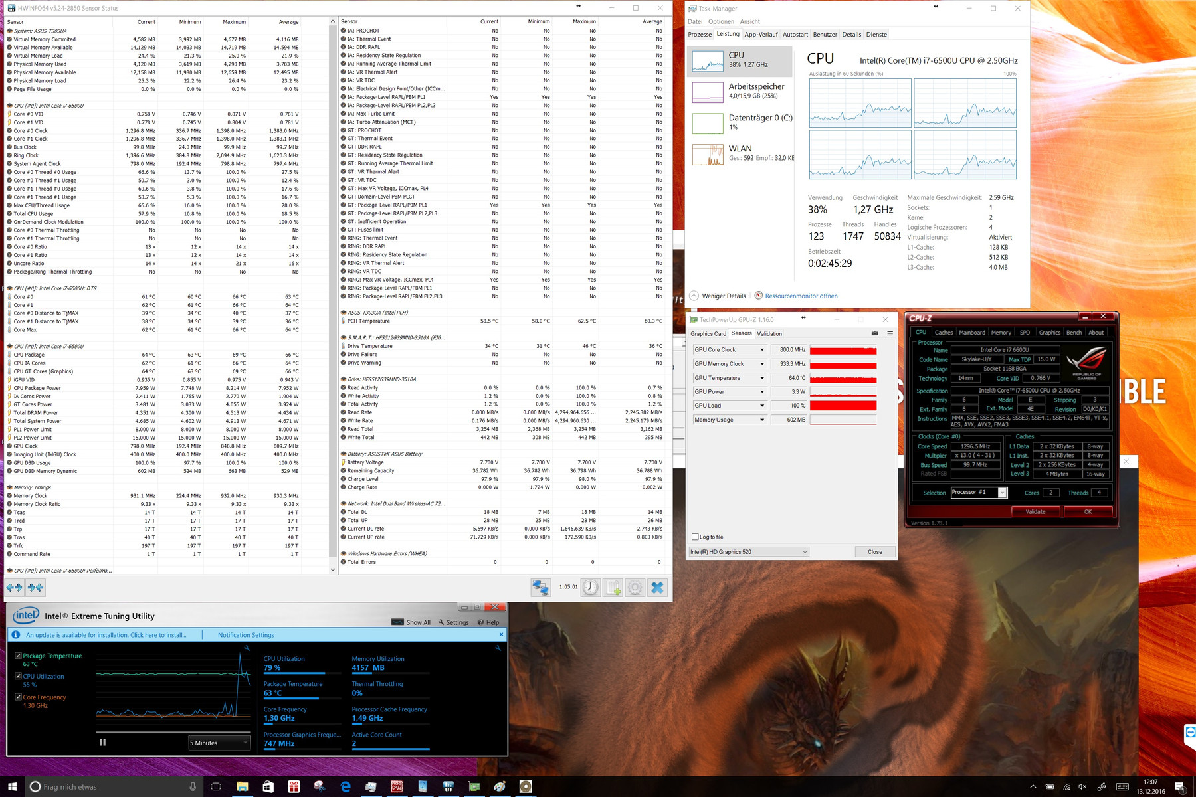Open GPU Memory Clock sensor dropdown
1196x797 pixels.
point(762,364)
